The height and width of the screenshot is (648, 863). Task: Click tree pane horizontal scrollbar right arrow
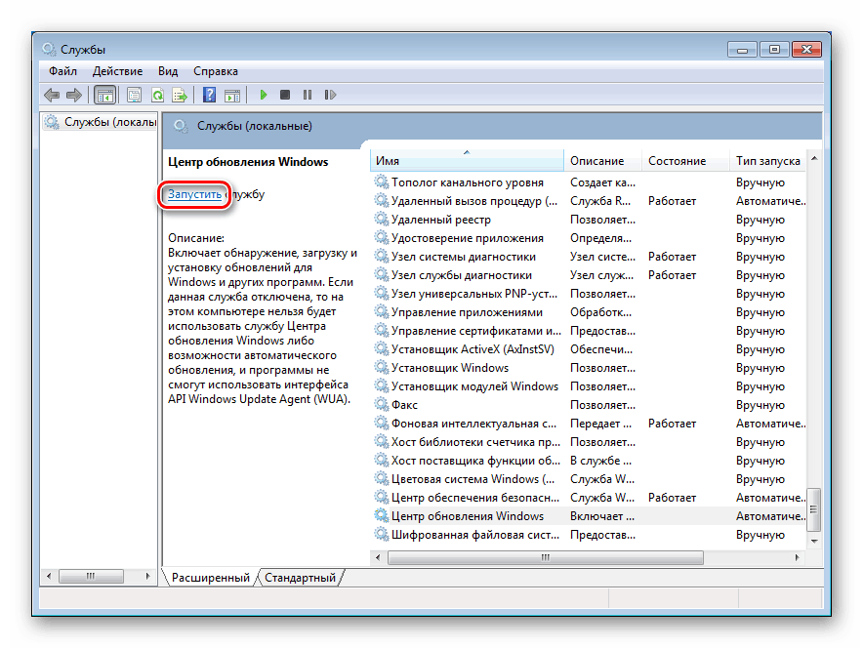147,576
